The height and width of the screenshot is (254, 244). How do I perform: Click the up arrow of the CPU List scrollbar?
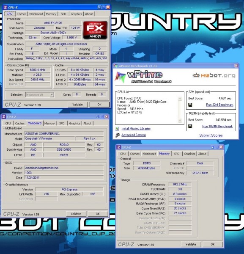(x=180, y=99)
